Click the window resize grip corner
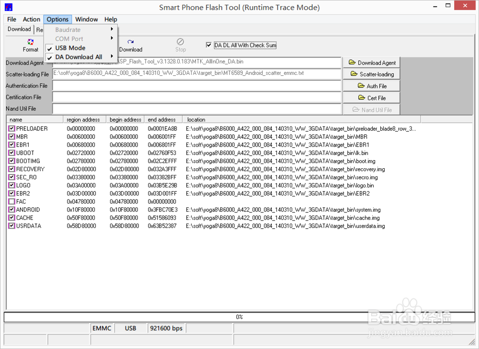This screenshot has height=349, width=479. point(472,342)
